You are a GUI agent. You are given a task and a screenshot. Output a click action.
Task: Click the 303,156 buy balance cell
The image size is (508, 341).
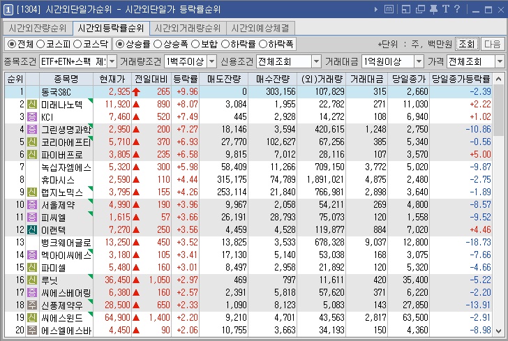[x=281, y=91]
